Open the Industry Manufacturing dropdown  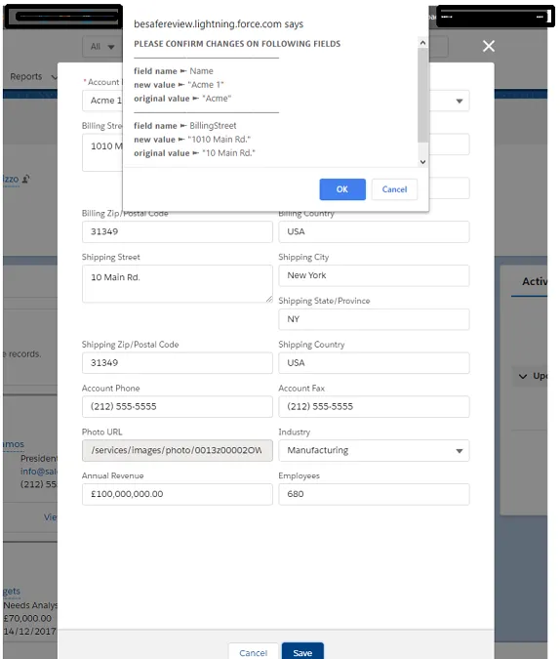374,450
